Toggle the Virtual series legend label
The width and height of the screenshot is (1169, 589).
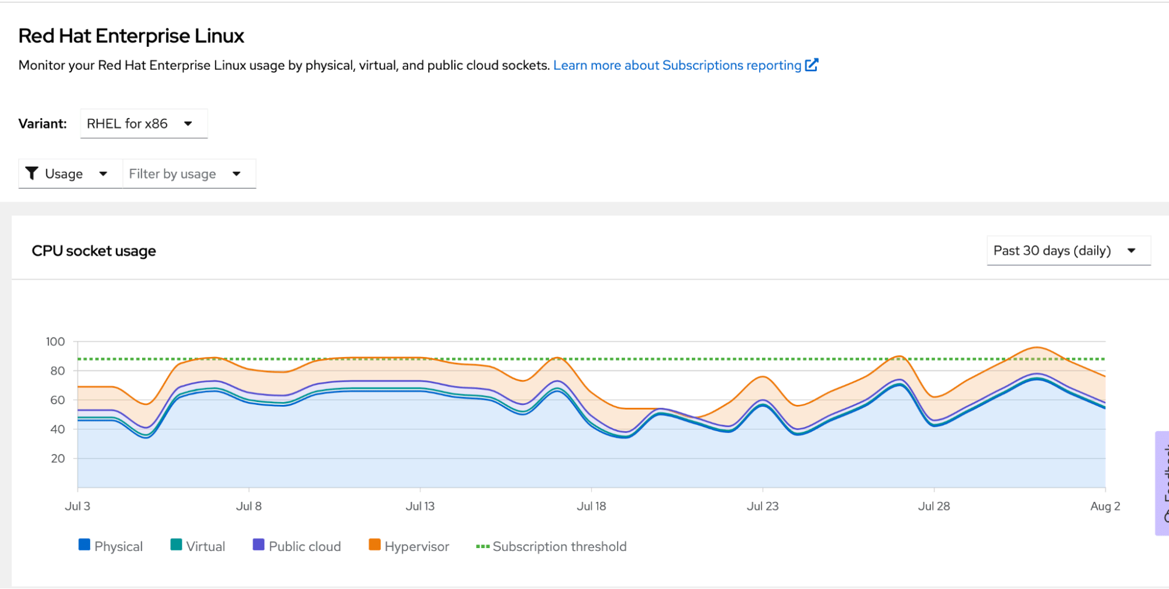[x=206, y=546]
